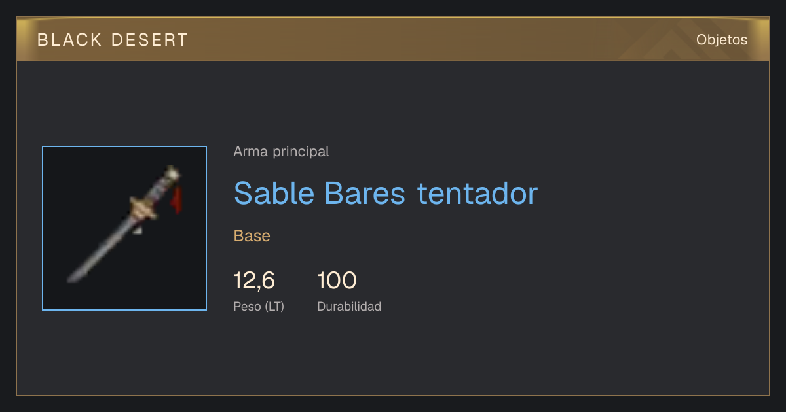Click the word tentador in the title
This screenshot has height=412, width=786.
(x=477, y=193)
